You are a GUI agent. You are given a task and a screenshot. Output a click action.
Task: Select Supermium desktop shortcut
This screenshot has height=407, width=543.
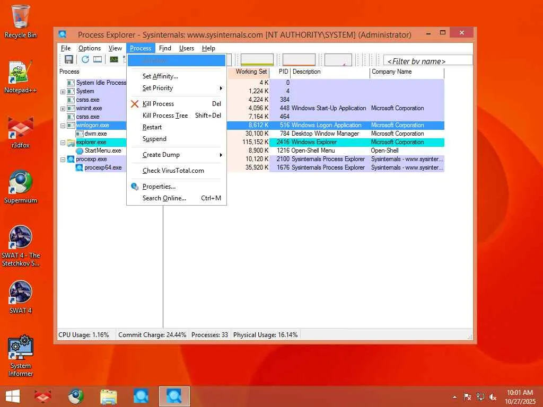point(21,187)
